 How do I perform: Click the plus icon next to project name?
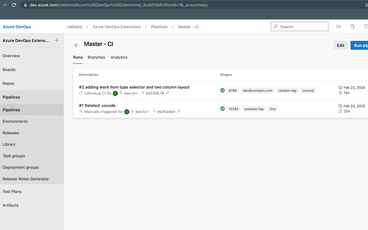tap(57, 41)
